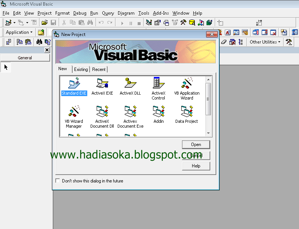299x229 pixels.
Task: Close the New Project dialog
Action: [x=212, y=34]
